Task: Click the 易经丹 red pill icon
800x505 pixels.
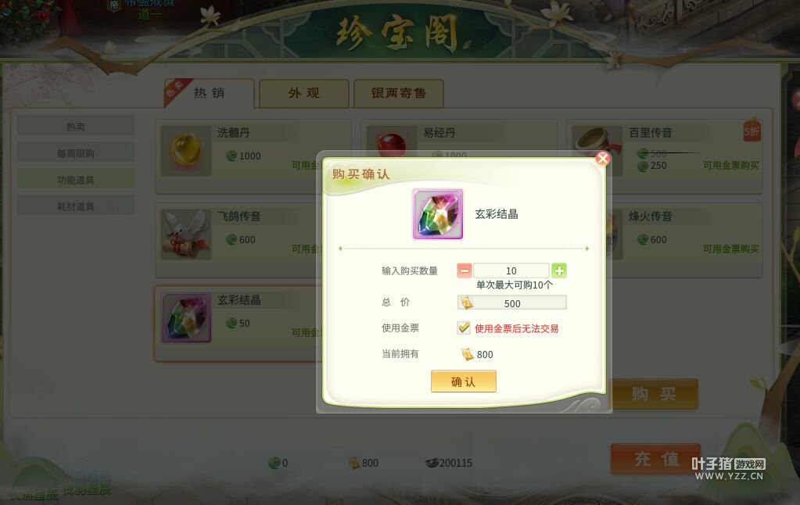Action: pos(392,141)
